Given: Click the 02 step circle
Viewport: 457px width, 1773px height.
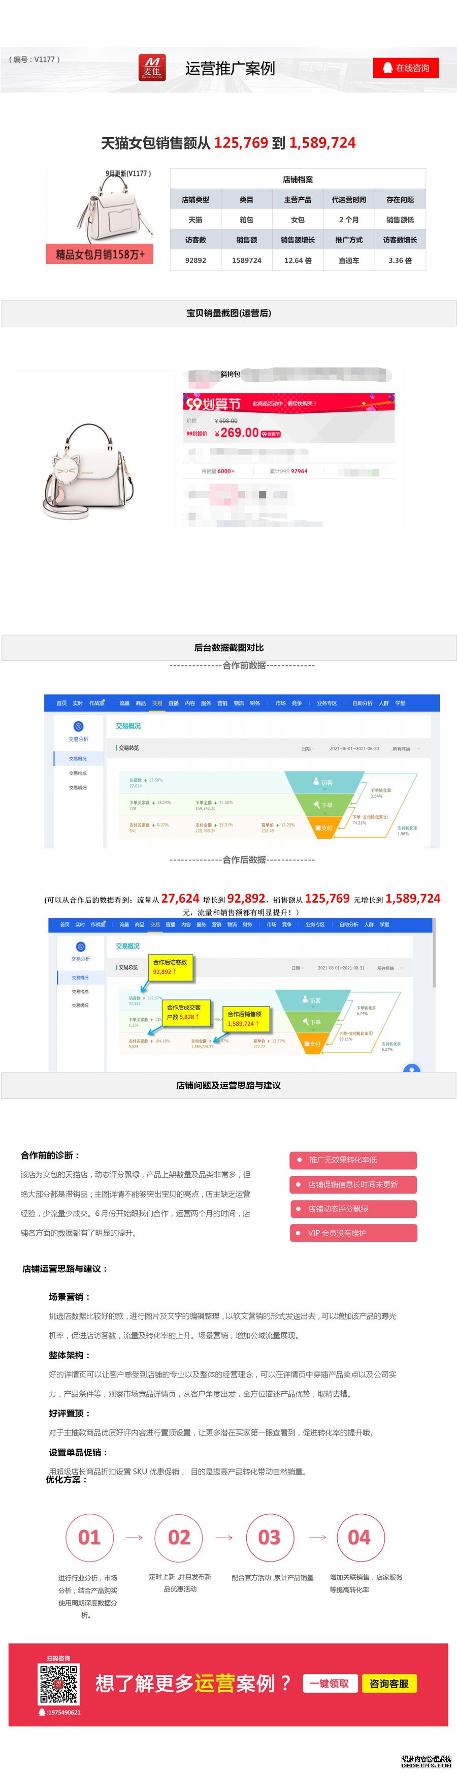Looking at the screenshot, I should pos(179,1538).
